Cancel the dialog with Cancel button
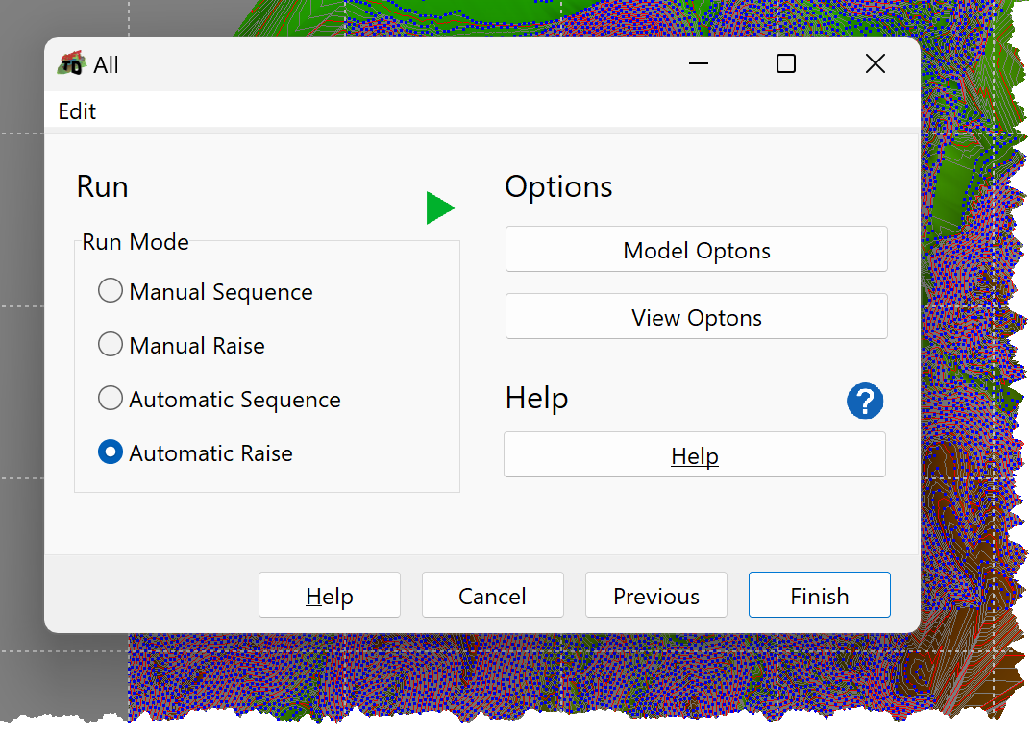Image resolution: width=1036 pixels, height=733 pixels. pos(493,595)
